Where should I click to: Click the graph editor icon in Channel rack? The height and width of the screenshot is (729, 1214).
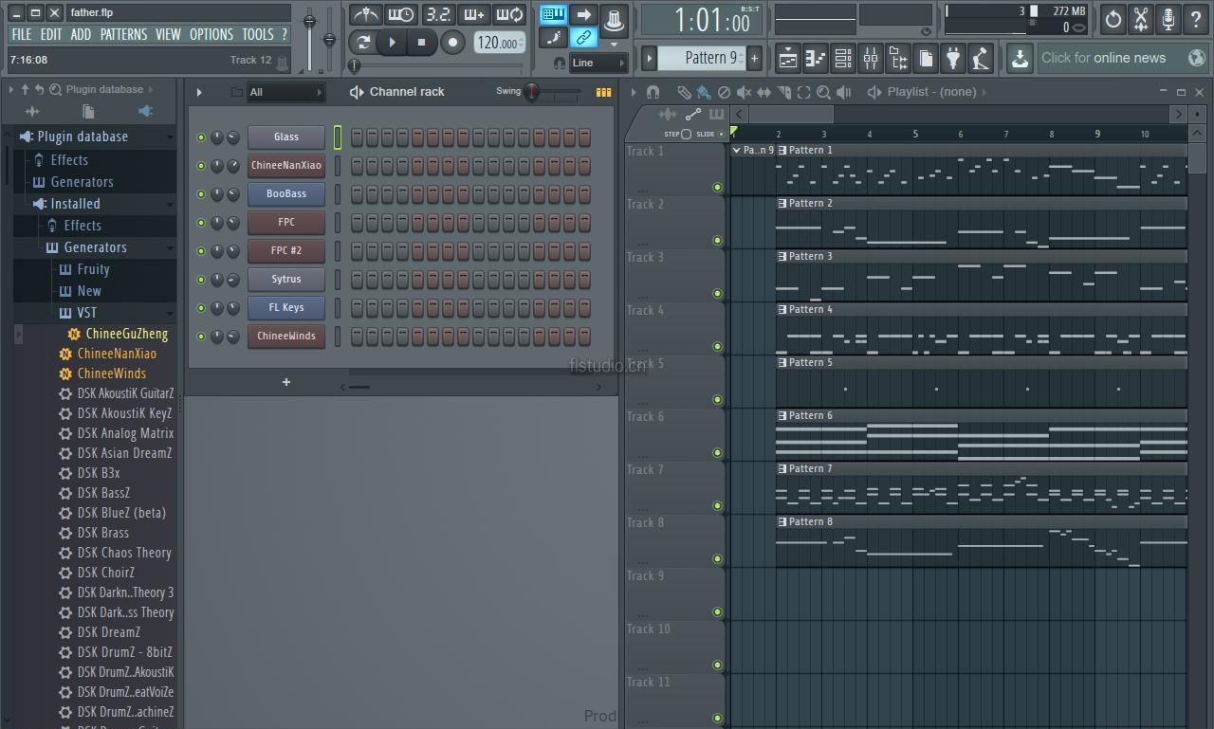[603, 92]
